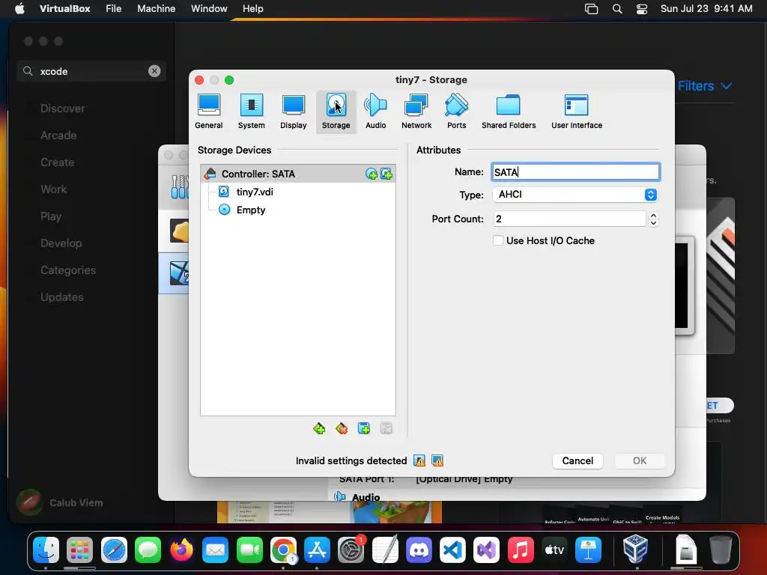Switch to the Display settings section
This screenshot has height=575, width=767.
[x=294, y=112]
